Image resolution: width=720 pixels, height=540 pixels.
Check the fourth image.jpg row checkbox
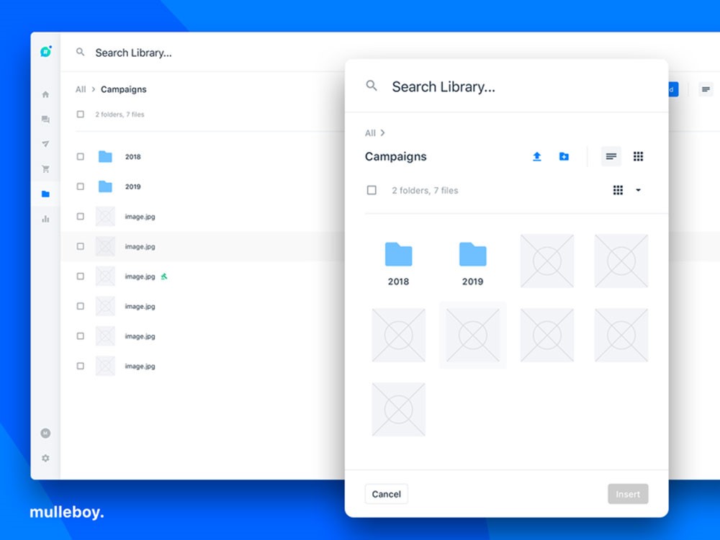pos(81,306)
